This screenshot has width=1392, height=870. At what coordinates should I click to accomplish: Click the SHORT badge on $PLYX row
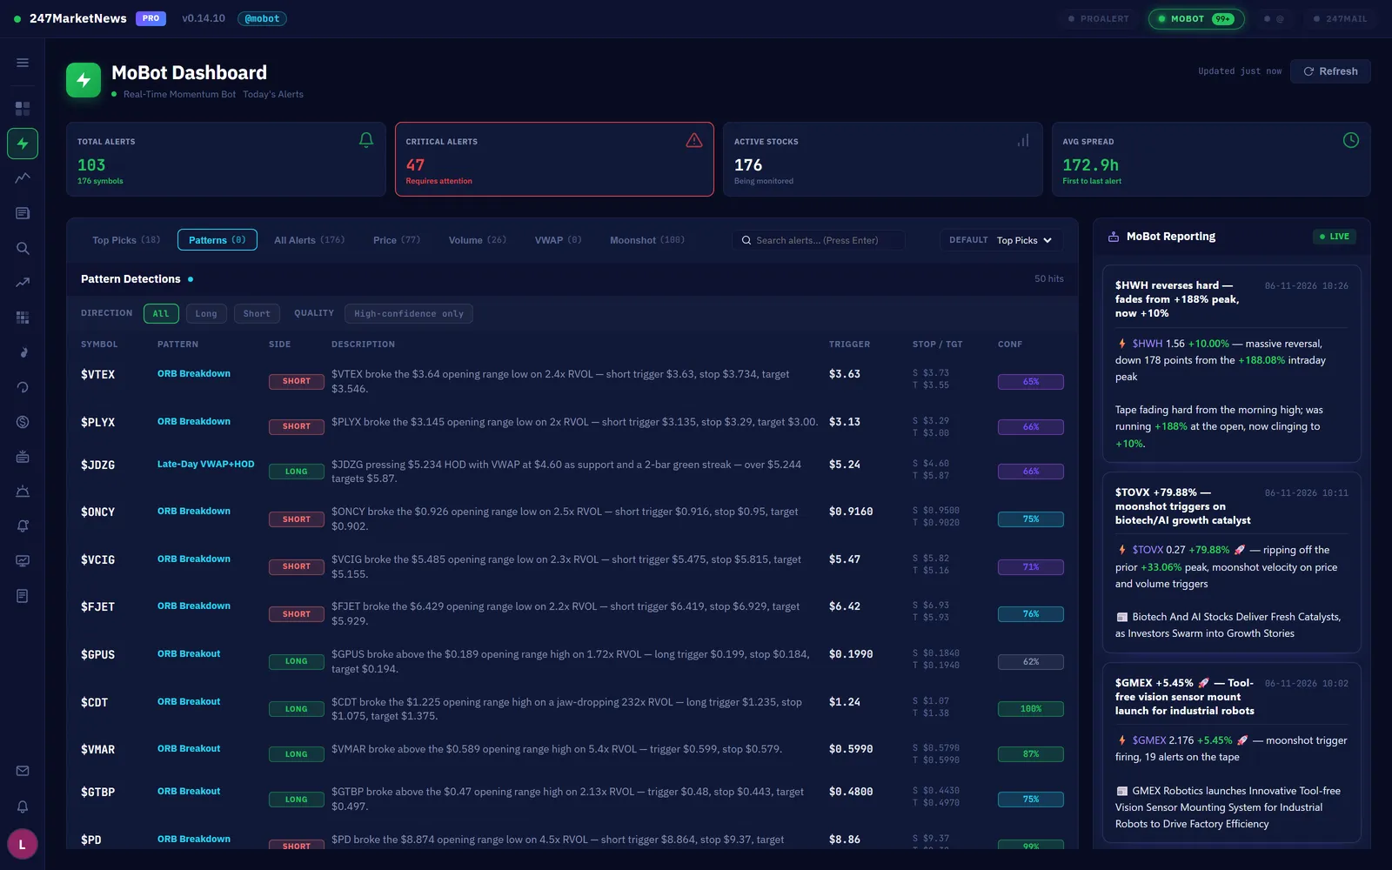[297, 426]
